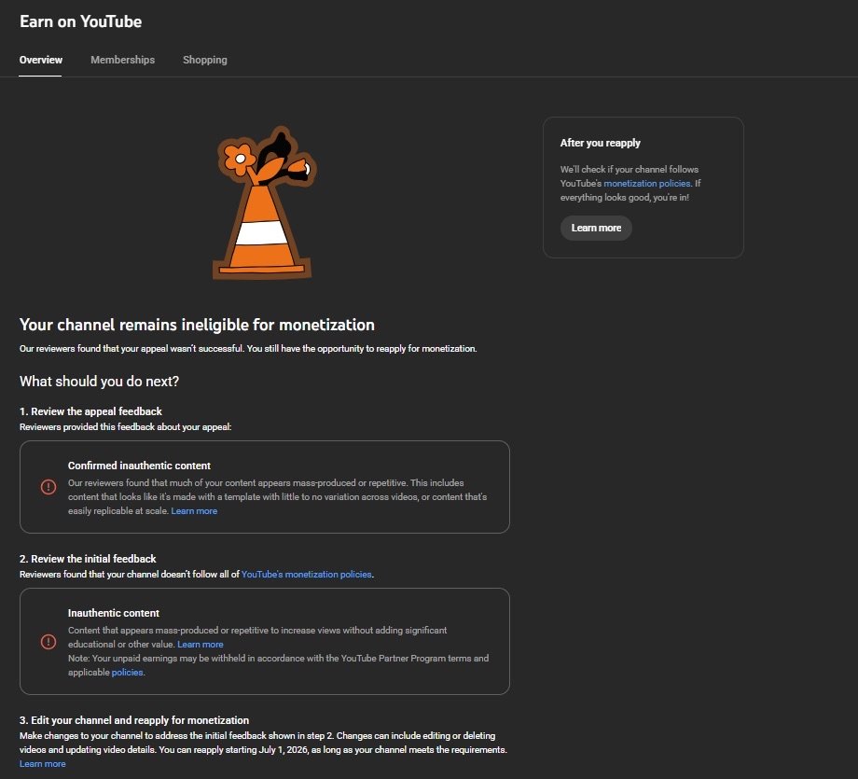Open the Memberships tab
858x779 pixels.
pos(122,60)
